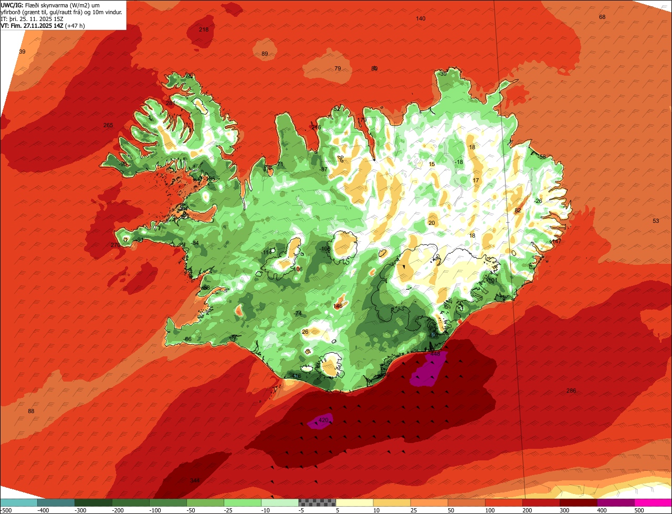The width and height of the screenshot is (672, 514).
Task: Click the value 52 on the north coast
Action: tap(337, 109)
